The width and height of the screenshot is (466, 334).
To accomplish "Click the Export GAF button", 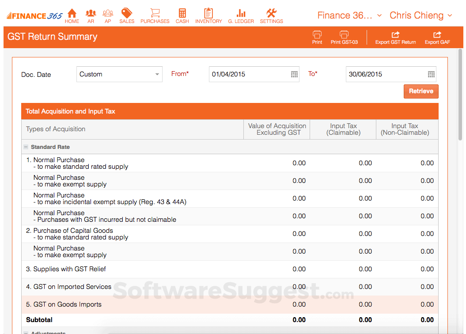I will pos(437,38).
